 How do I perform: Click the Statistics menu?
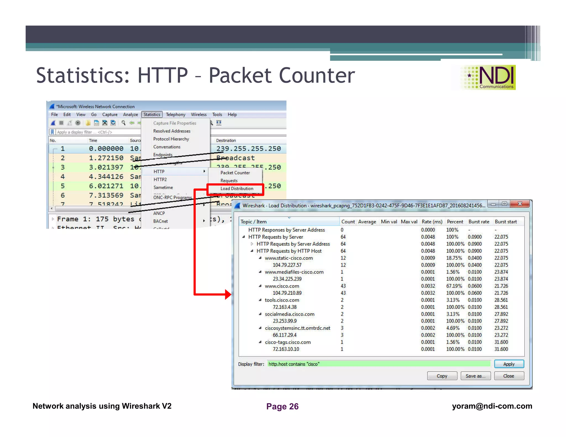(x=152, y=114)
